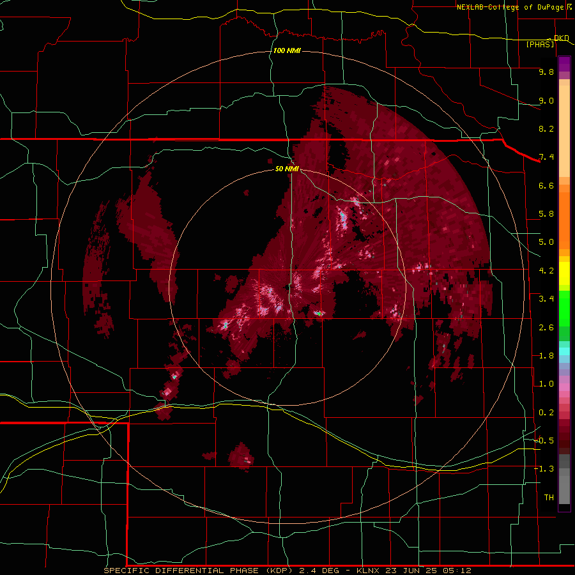The width and height of the screenshot is (575, 575).
Task: Click the 7.4 value on the scale
Action: pyautogui.click(x=546, y=157)
